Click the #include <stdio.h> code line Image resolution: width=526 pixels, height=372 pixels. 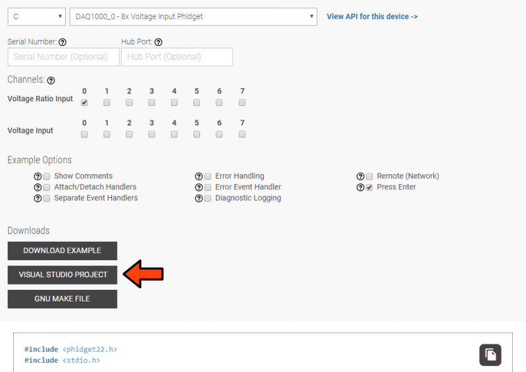[x=62, y=361]
